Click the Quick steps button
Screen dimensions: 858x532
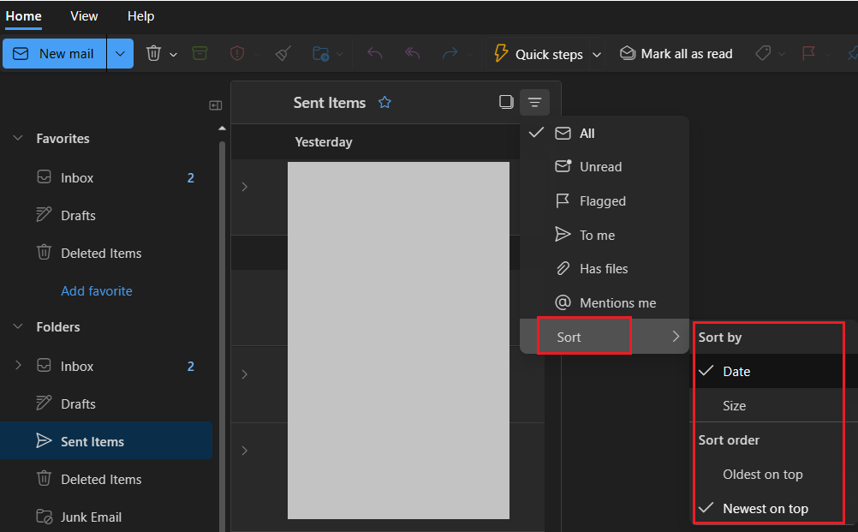tap(538, 54)
